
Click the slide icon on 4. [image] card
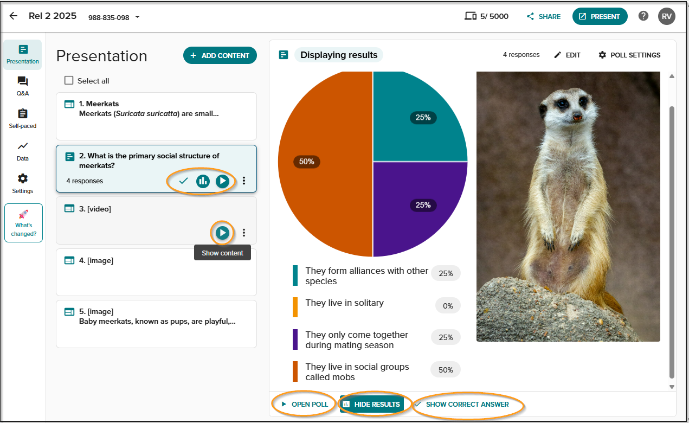69,261
